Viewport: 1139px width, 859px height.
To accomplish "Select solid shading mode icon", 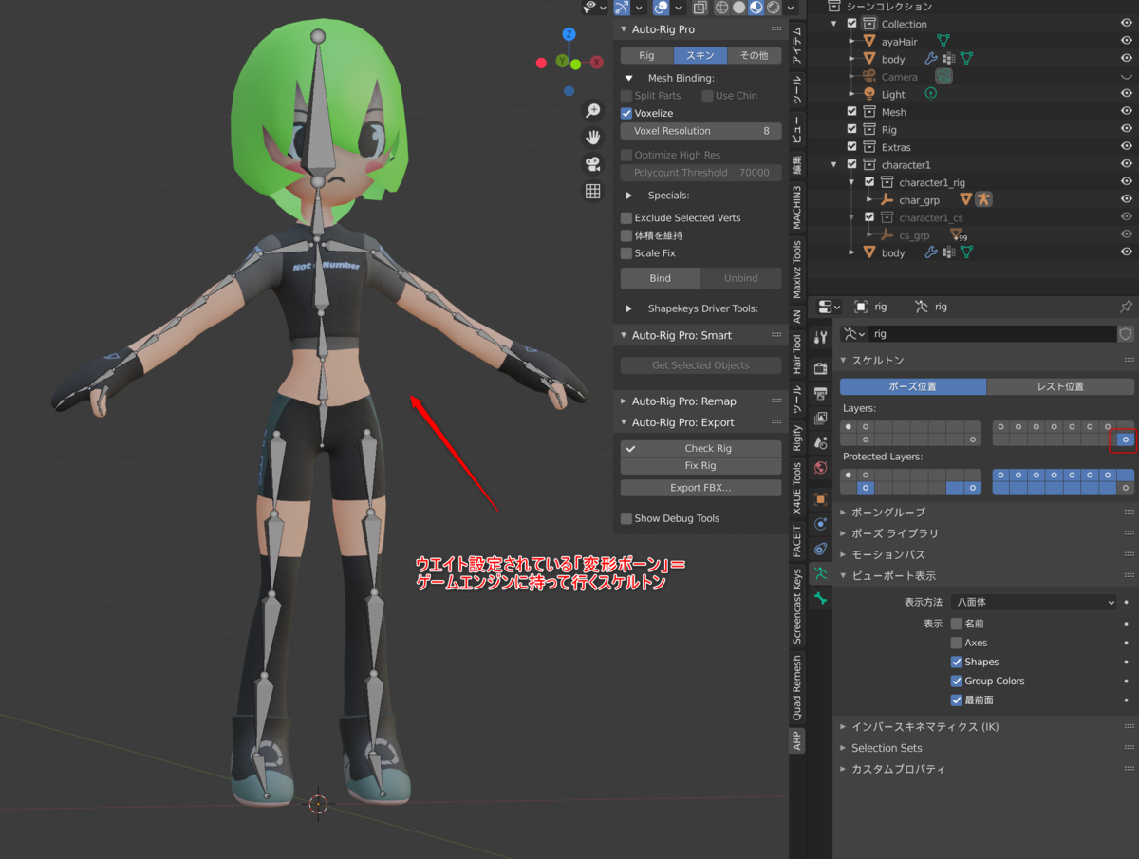I will 738,8.
